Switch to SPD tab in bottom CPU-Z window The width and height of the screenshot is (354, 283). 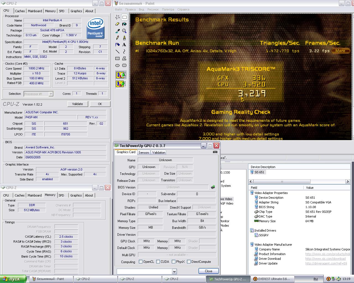point(61,195)
